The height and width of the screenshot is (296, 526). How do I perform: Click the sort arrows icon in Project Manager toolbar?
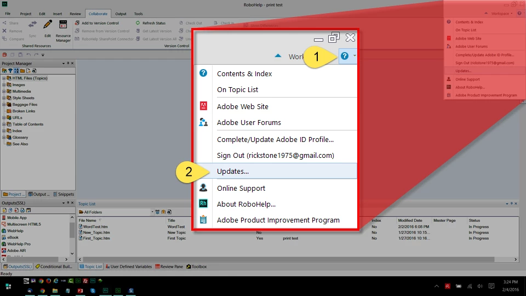[x=16, y=71]
